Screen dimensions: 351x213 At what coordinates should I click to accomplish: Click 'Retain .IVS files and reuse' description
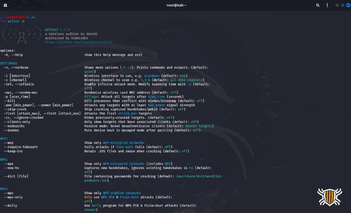pos(137,151)
